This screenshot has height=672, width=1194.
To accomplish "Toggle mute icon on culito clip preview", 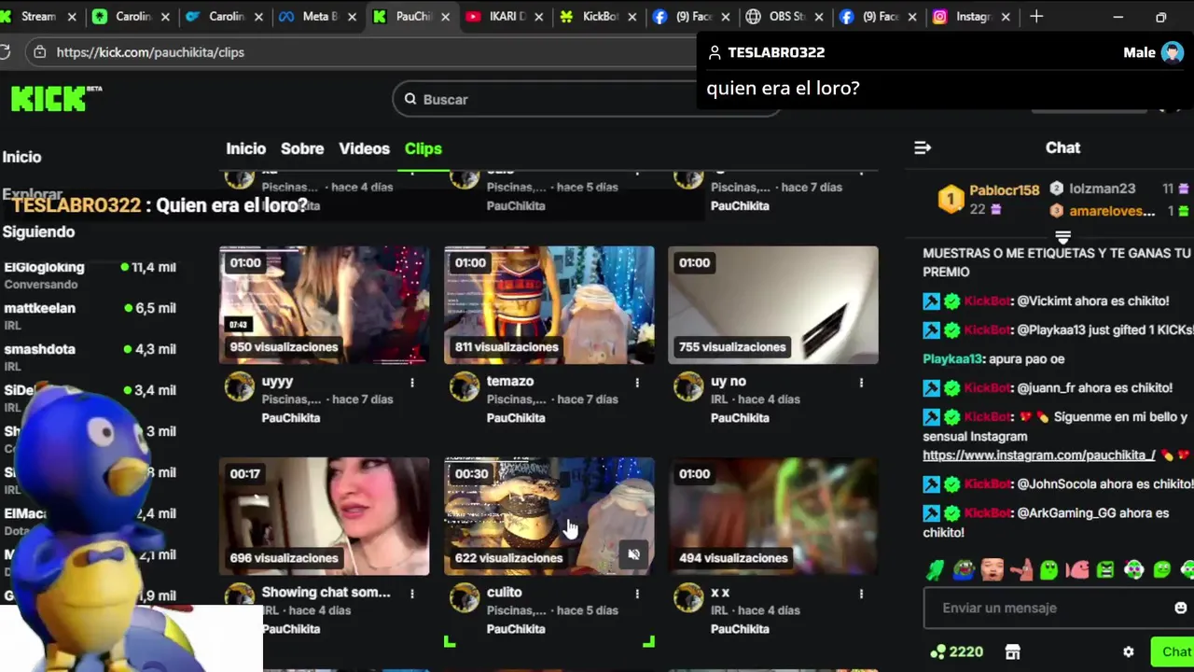I will [633, 554].
